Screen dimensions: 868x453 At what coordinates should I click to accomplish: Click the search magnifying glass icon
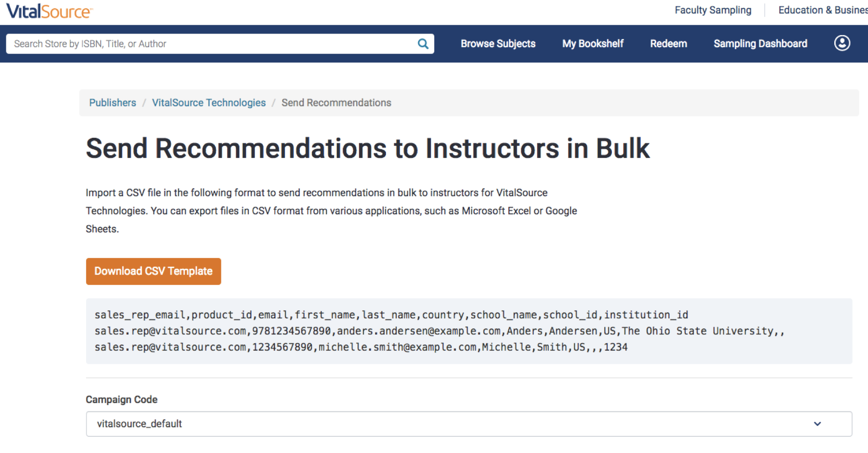coord(423,43)
